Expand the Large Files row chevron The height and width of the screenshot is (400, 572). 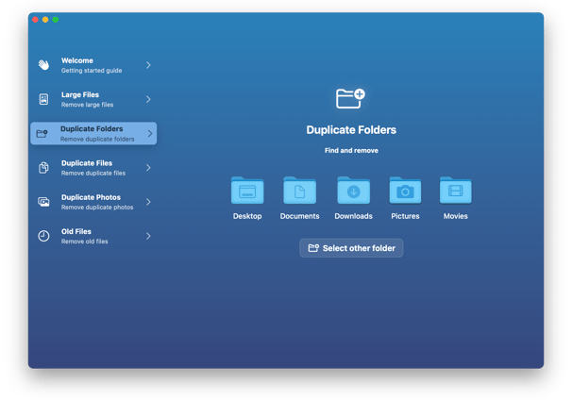148,99
